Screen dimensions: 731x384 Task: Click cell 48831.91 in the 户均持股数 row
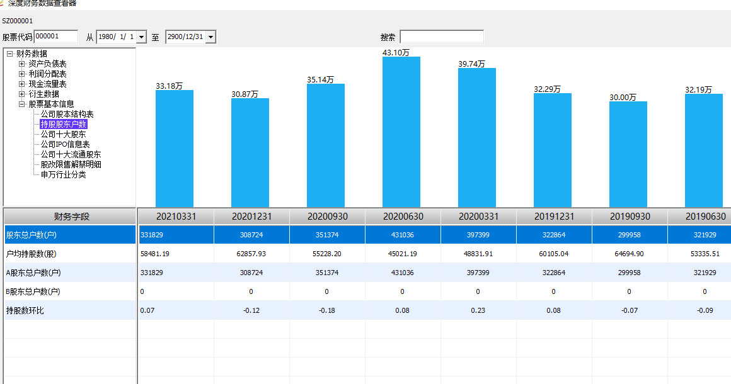coord(478,254)
